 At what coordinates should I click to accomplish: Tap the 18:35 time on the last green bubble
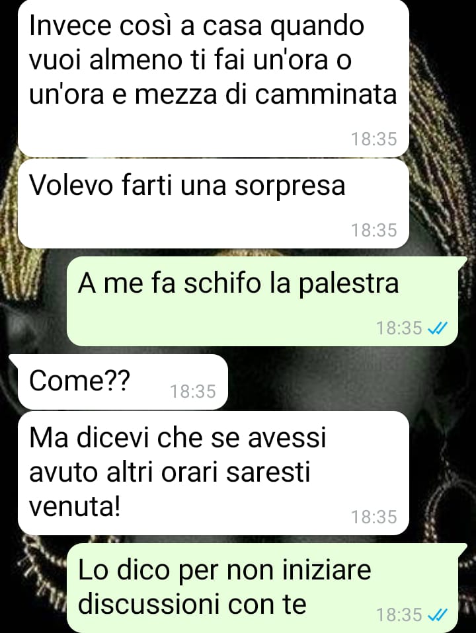coord(399,615)
